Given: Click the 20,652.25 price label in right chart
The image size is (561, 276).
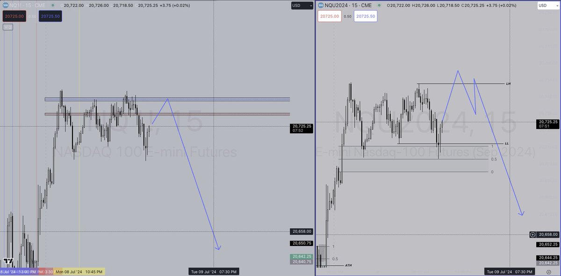Looking at the screenshot, I should [x=547, y=244].
